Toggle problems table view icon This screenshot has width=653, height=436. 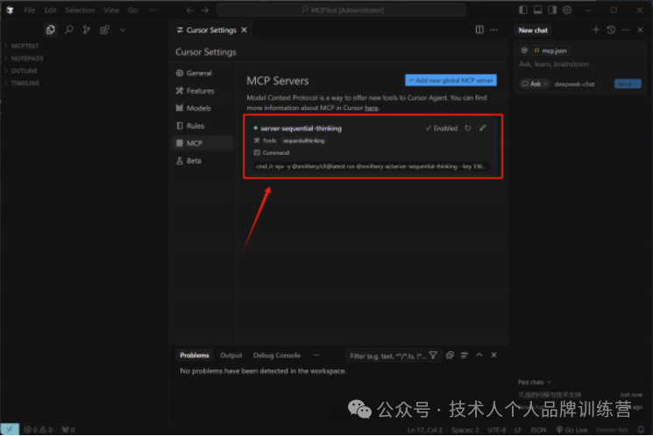[465, 355]
